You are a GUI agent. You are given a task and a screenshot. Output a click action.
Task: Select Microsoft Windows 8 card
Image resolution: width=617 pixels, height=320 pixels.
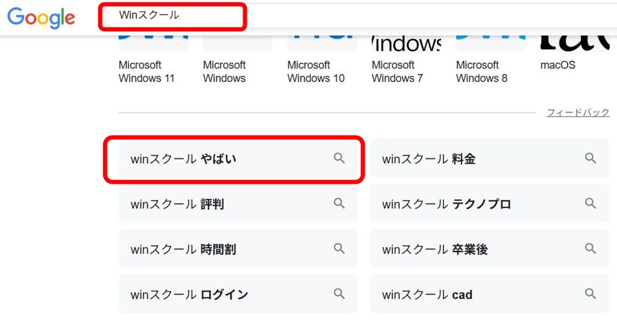[491, 60]
